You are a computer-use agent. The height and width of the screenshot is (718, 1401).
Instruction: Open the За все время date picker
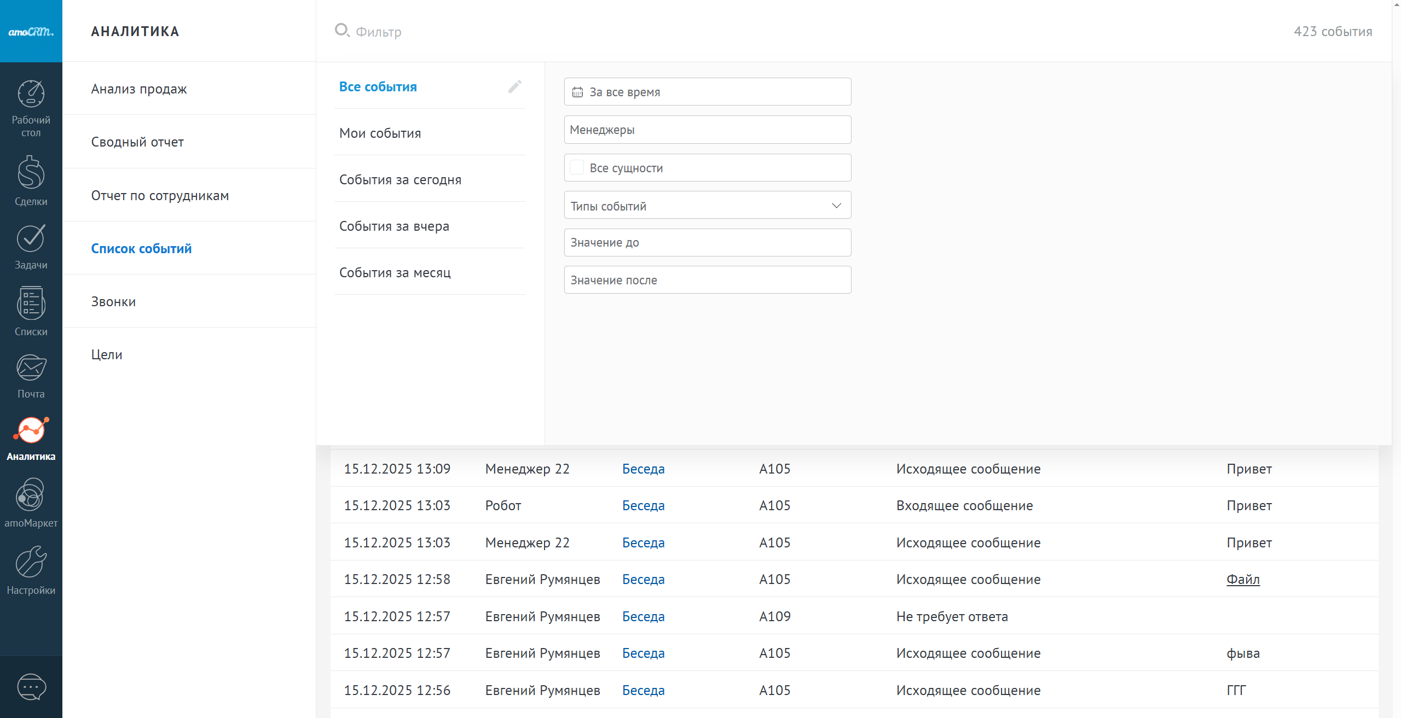[x=707, y=92]
